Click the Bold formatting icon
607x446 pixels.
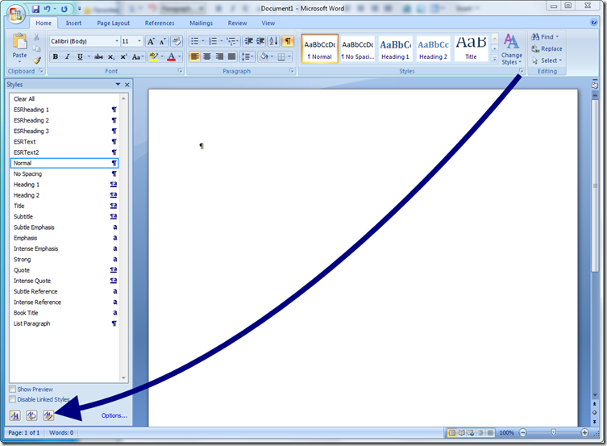56,57
